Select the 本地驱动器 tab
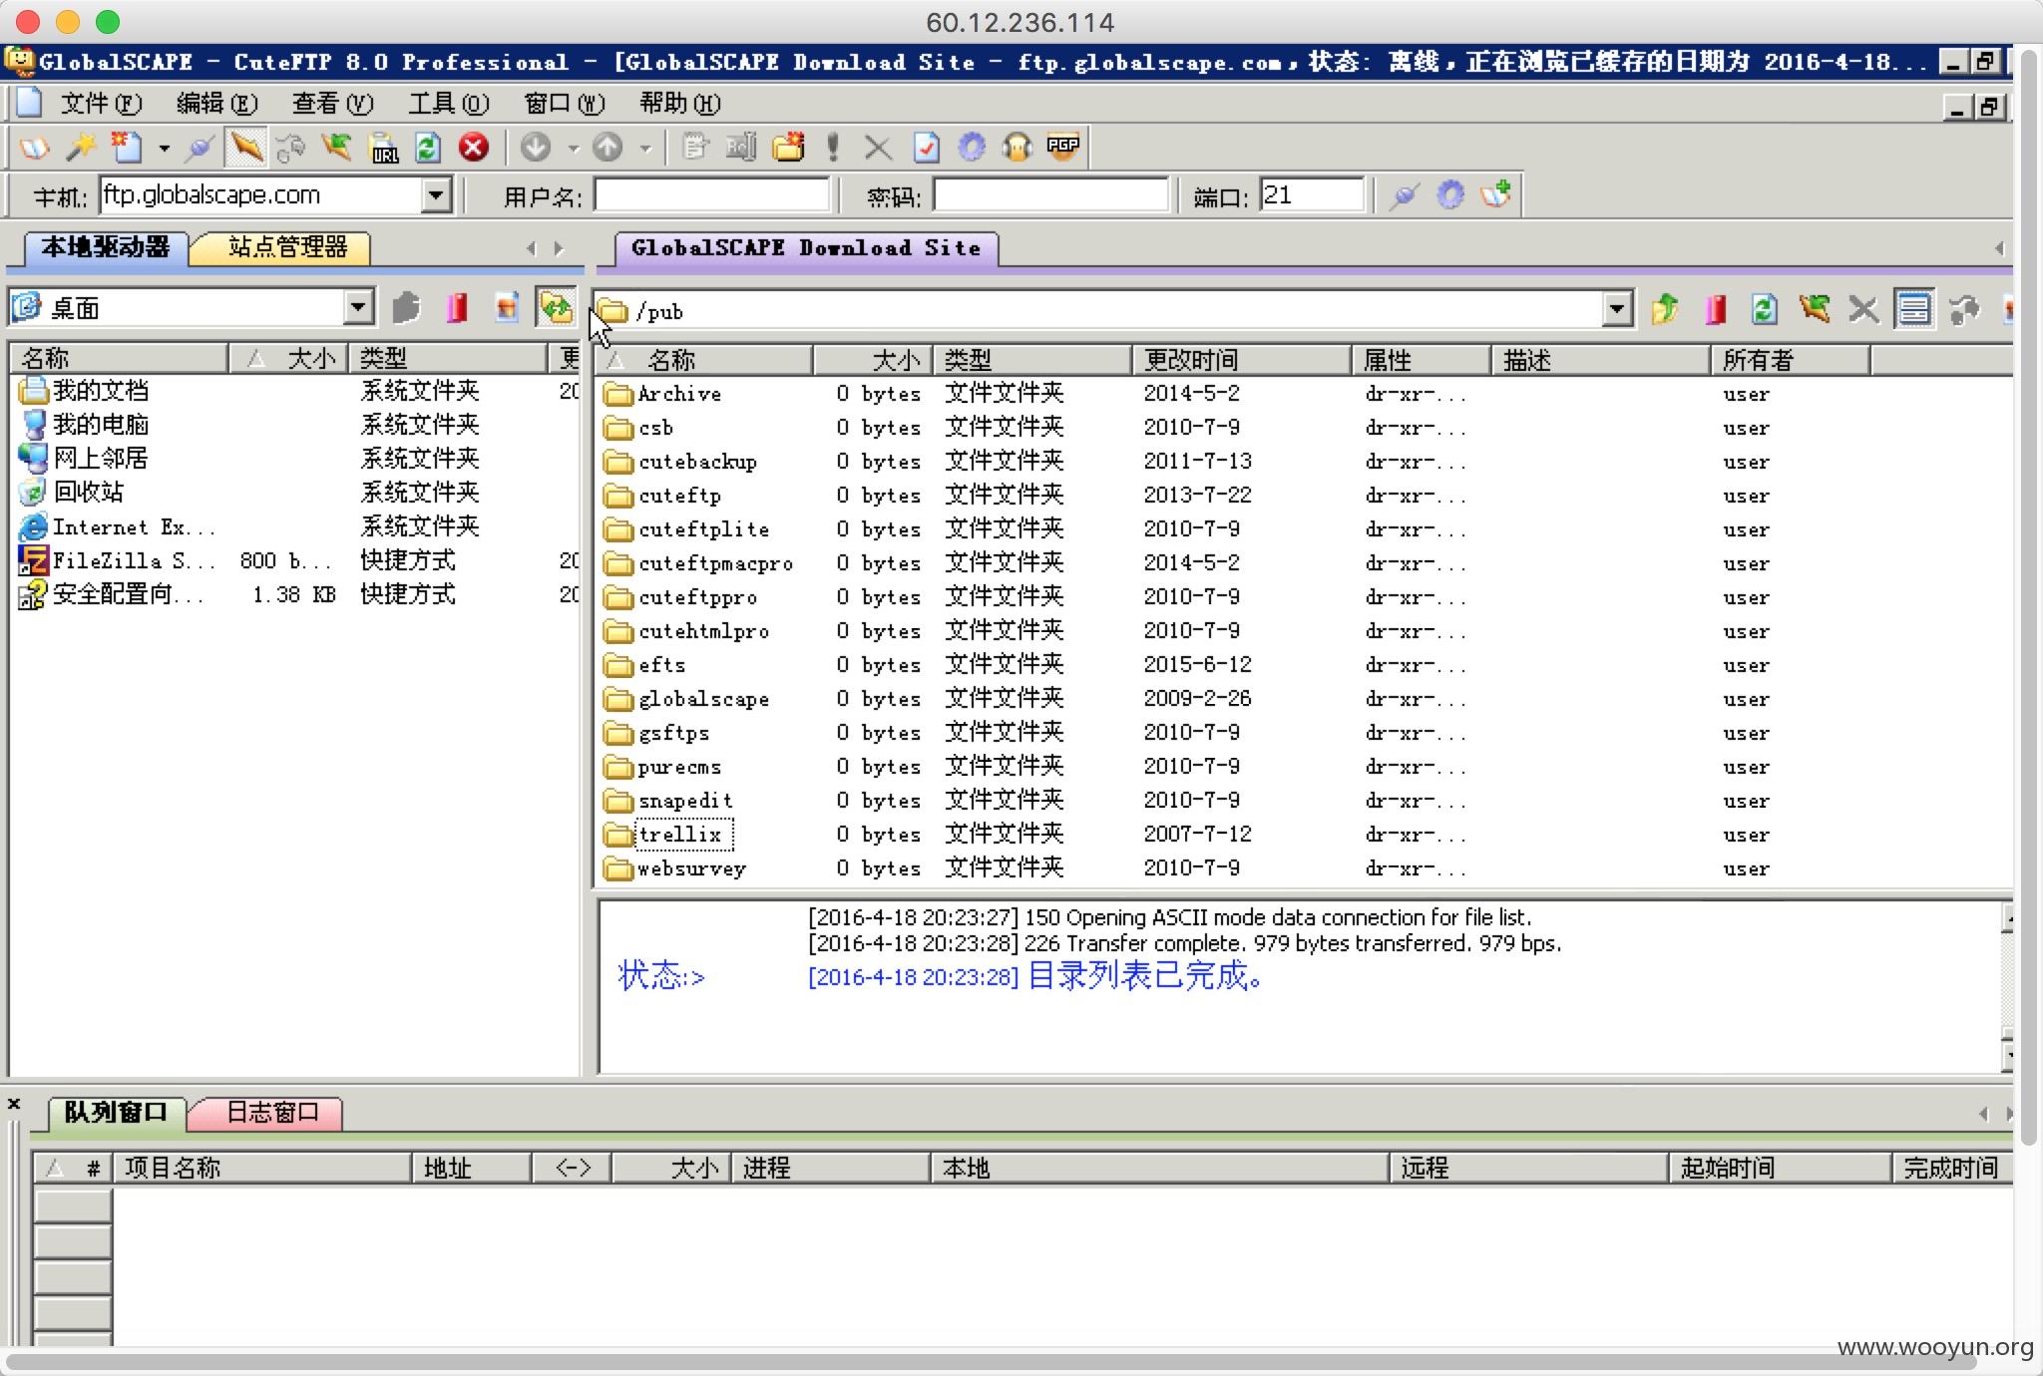Viewport: 2043px width, 1376px height. (x=105, y=247)
